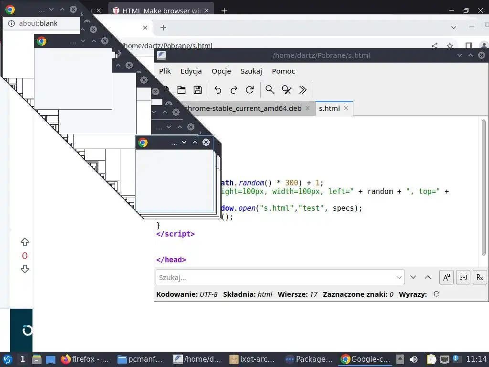489x367 pixels.
Task: Downvote arrow on the web page
Action: pos(25,269)
